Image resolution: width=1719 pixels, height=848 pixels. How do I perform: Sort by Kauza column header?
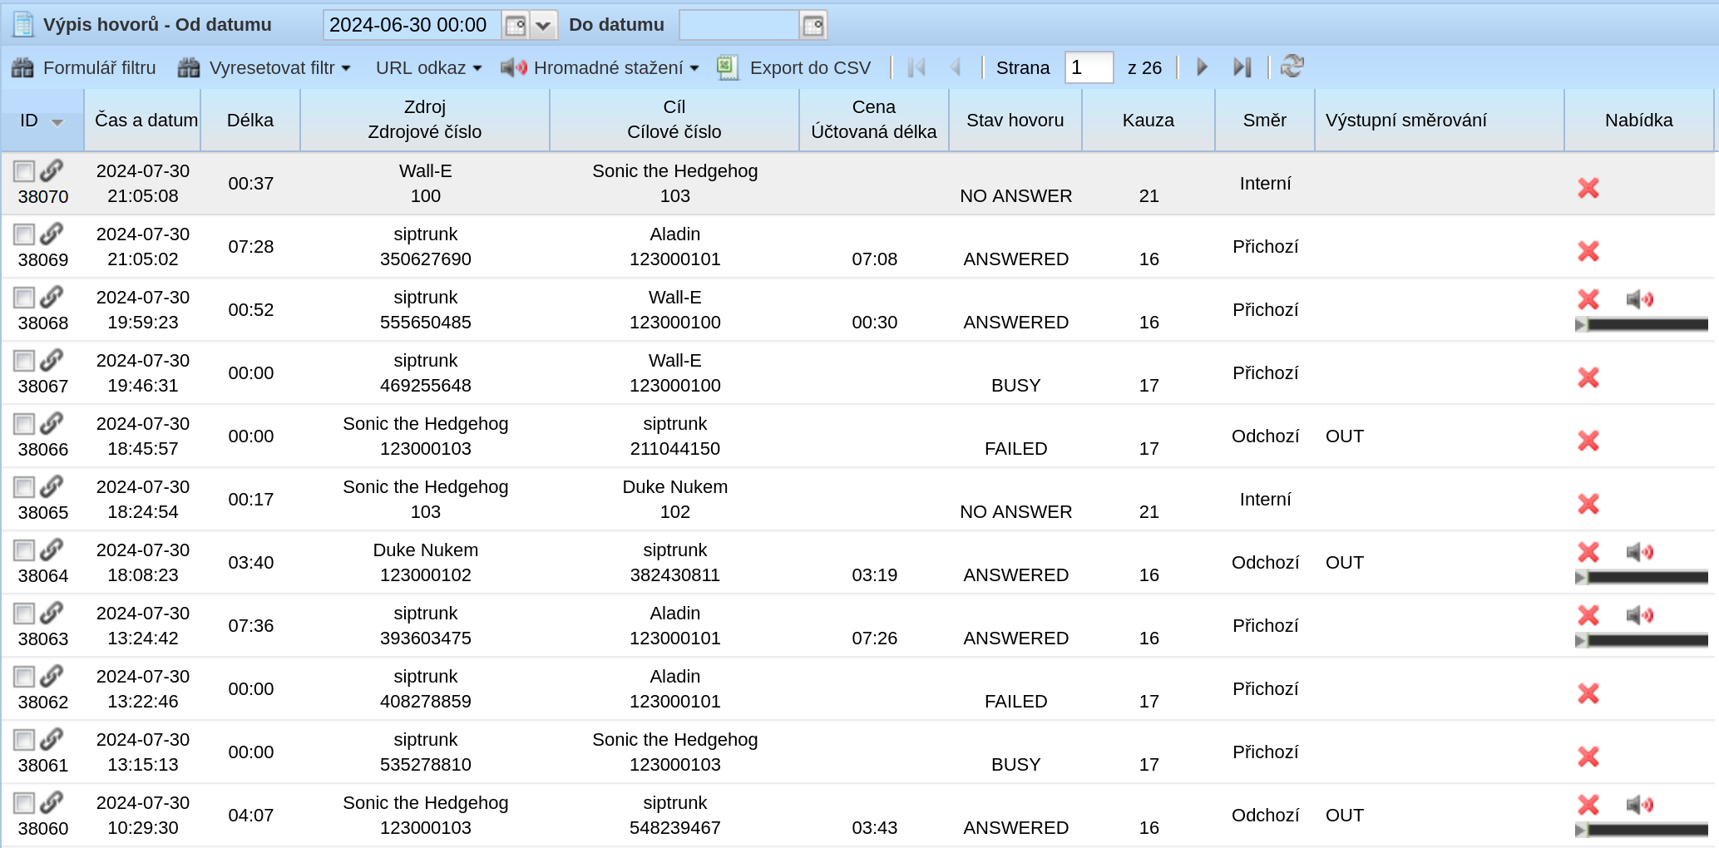(x=1148, y=121)
